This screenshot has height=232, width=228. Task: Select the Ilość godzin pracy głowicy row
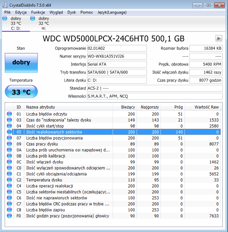point(113,216)
